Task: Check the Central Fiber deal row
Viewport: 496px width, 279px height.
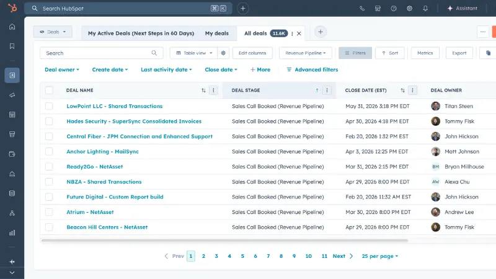Action: (49, 136)
